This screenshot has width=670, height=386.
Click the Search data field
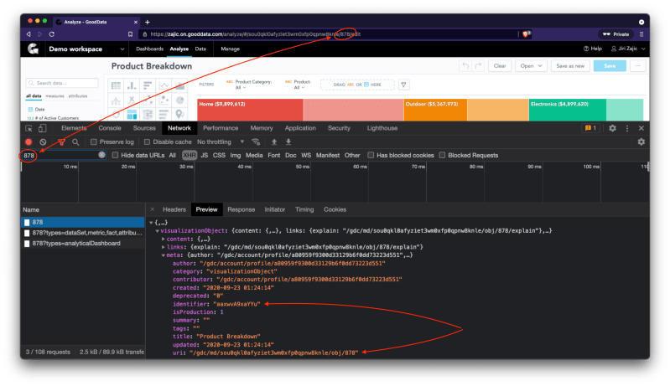click(62, 83)
